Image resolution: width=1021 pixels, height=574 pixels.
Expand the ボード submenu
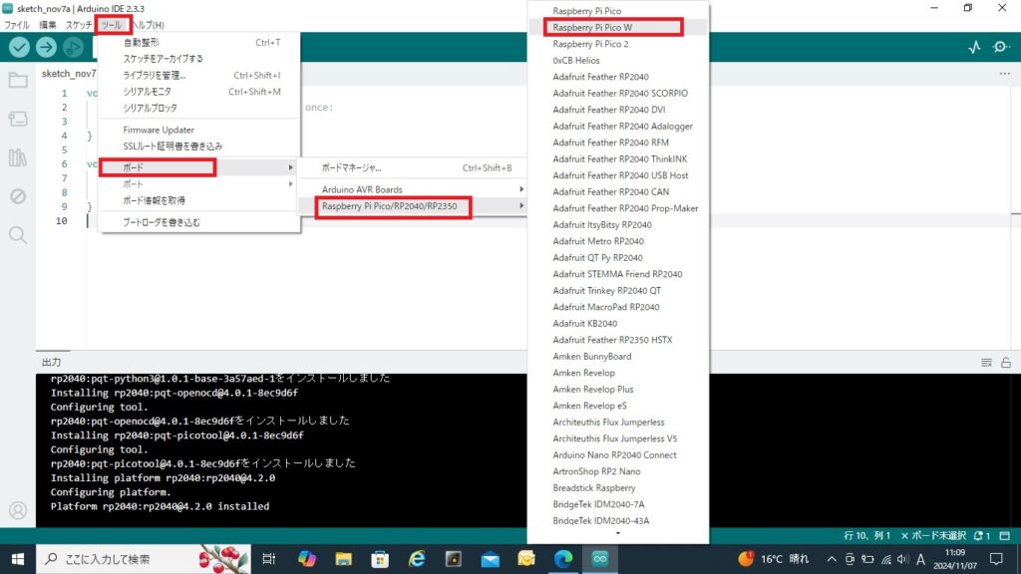198,167
